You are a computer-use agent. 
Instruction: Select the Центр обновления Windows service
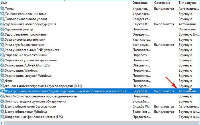26,112
